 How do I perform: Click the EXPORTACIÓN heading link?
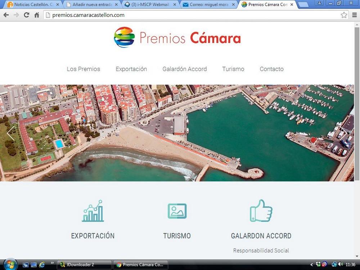click(93, 236)
